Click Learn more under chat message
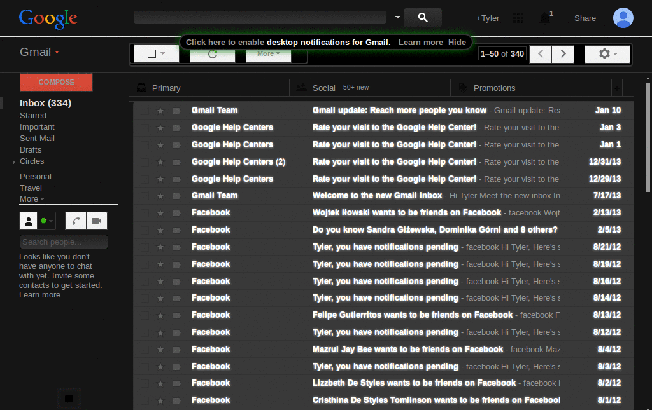Viewport: 652px width, 410px height. coord(39,295)
